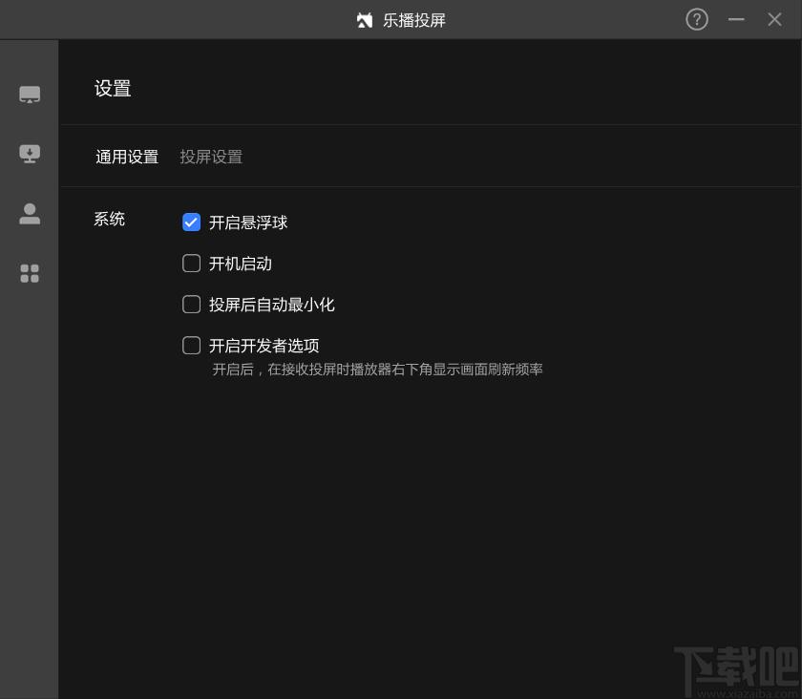
Task: Click the 设置 page heading
Action: point(113,89)
